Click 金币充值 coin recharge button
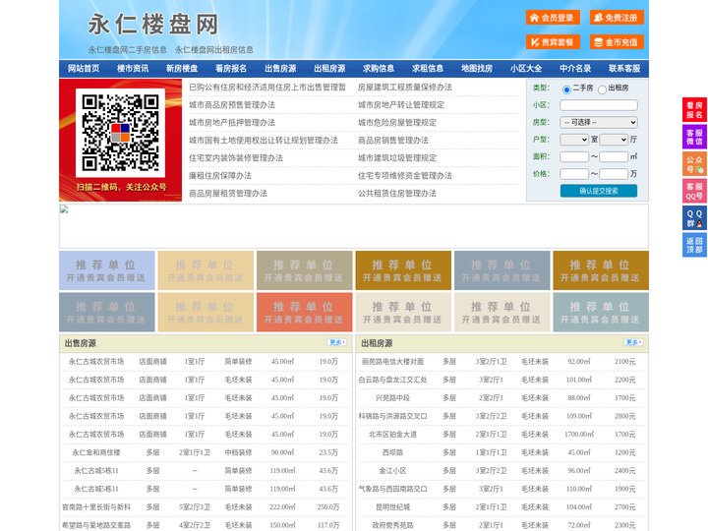 [617, 42]
